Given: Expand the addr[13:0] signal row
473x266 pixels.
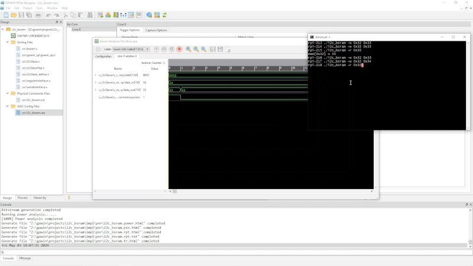Looking at the screenshot, I should pyautogui.click(x=95, y=76).
